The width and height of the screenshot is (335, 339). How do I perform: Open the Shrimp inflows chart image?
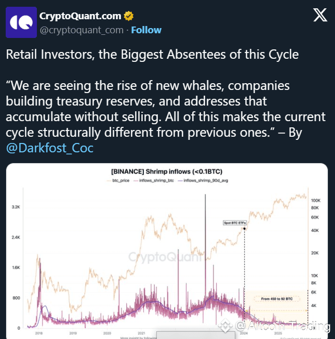coord(166,250)
